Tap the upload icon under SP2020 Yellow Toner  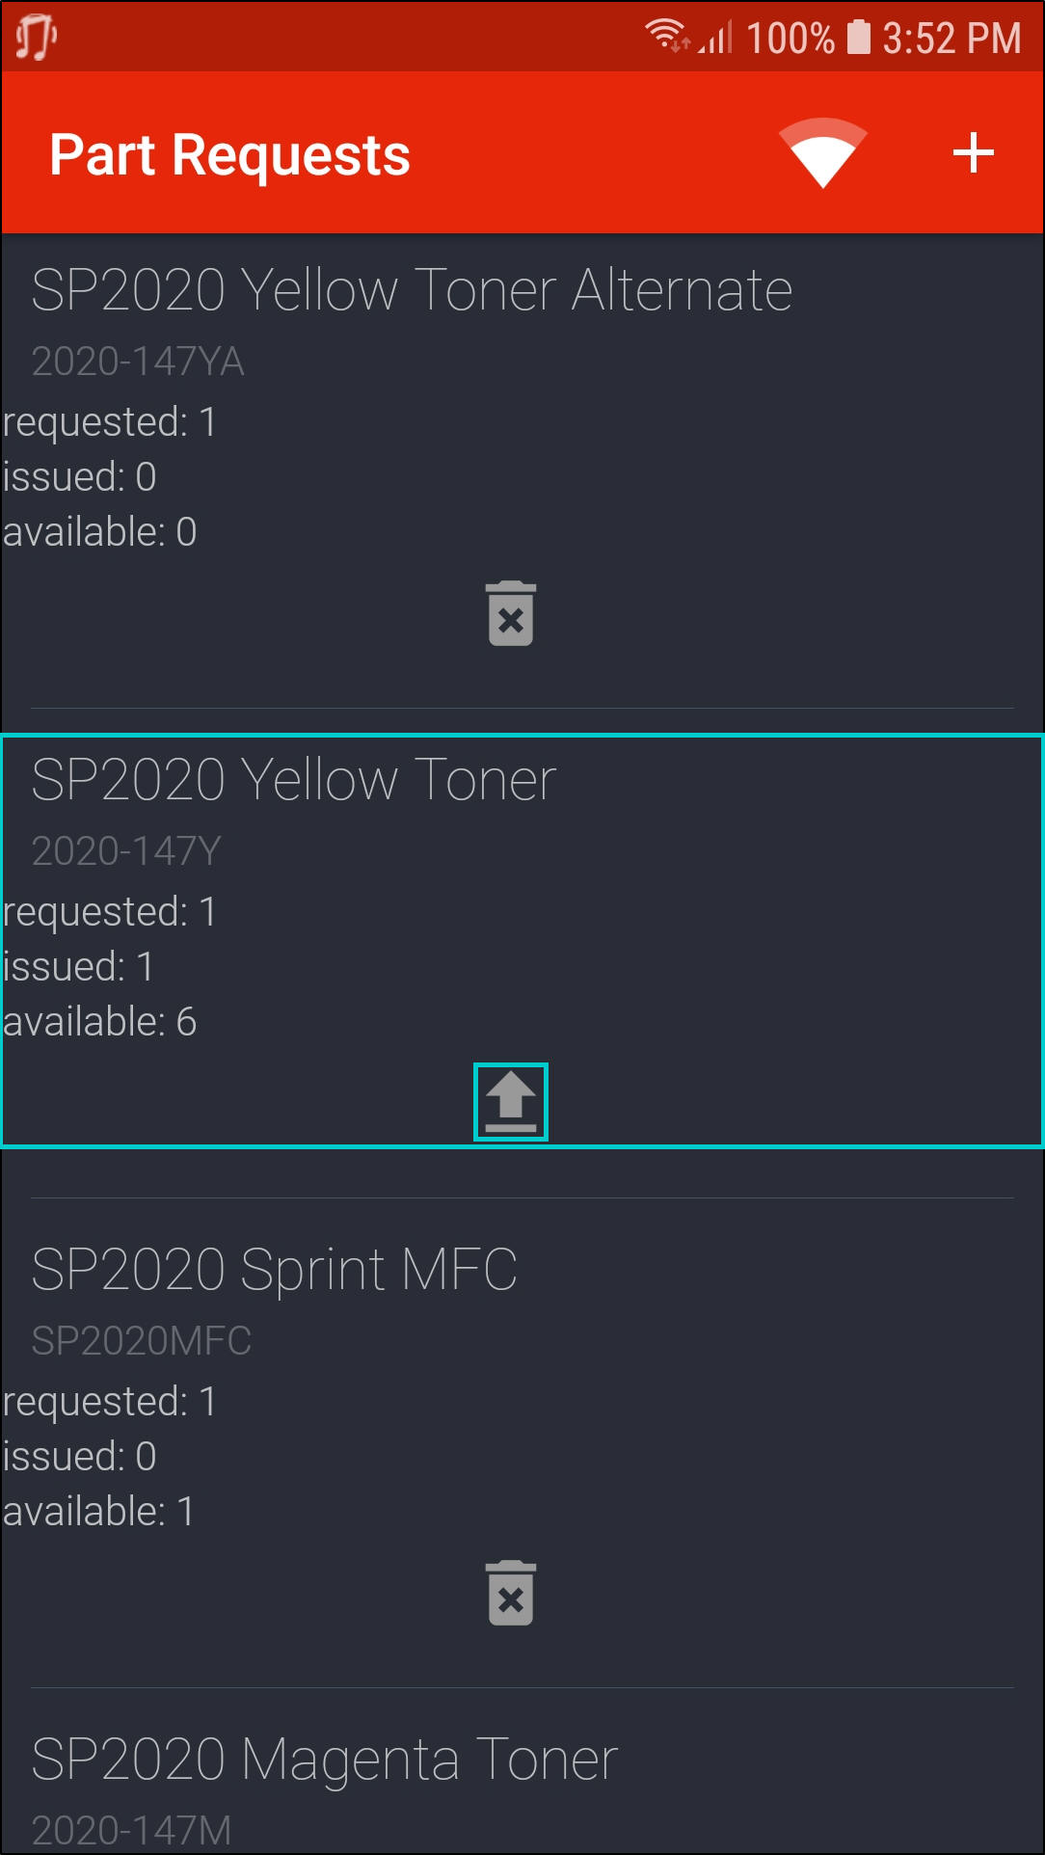tap(511, 1102)
